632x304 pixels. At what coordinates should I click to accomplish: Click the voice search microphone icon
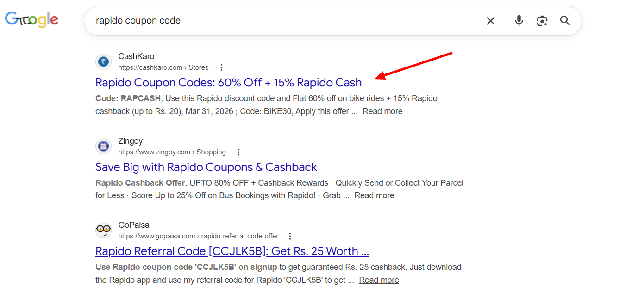click(x=519, y=20)
